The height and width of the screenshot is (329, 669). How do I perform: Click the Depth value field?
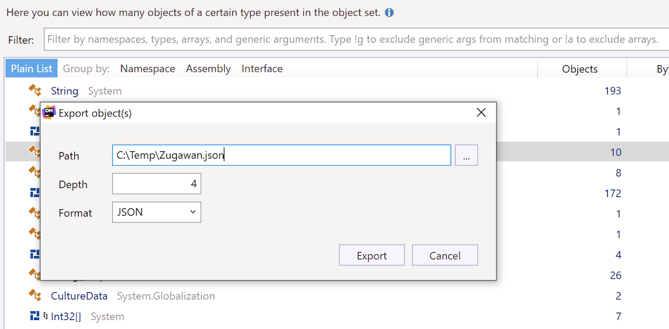tap(156, 184)
